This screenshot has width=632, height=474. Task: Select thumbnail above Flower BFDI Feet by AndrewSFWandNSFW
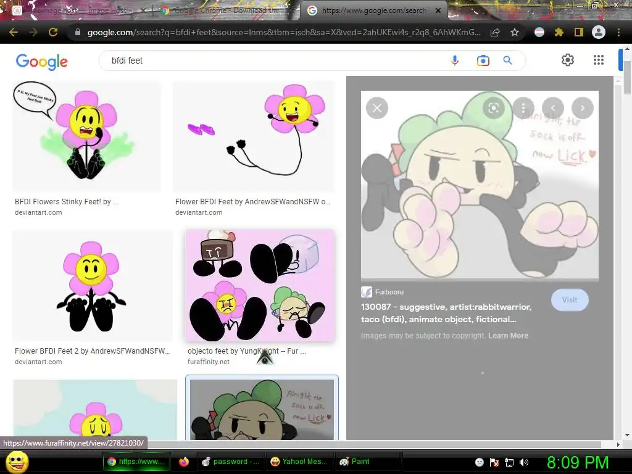coord(254,136)
